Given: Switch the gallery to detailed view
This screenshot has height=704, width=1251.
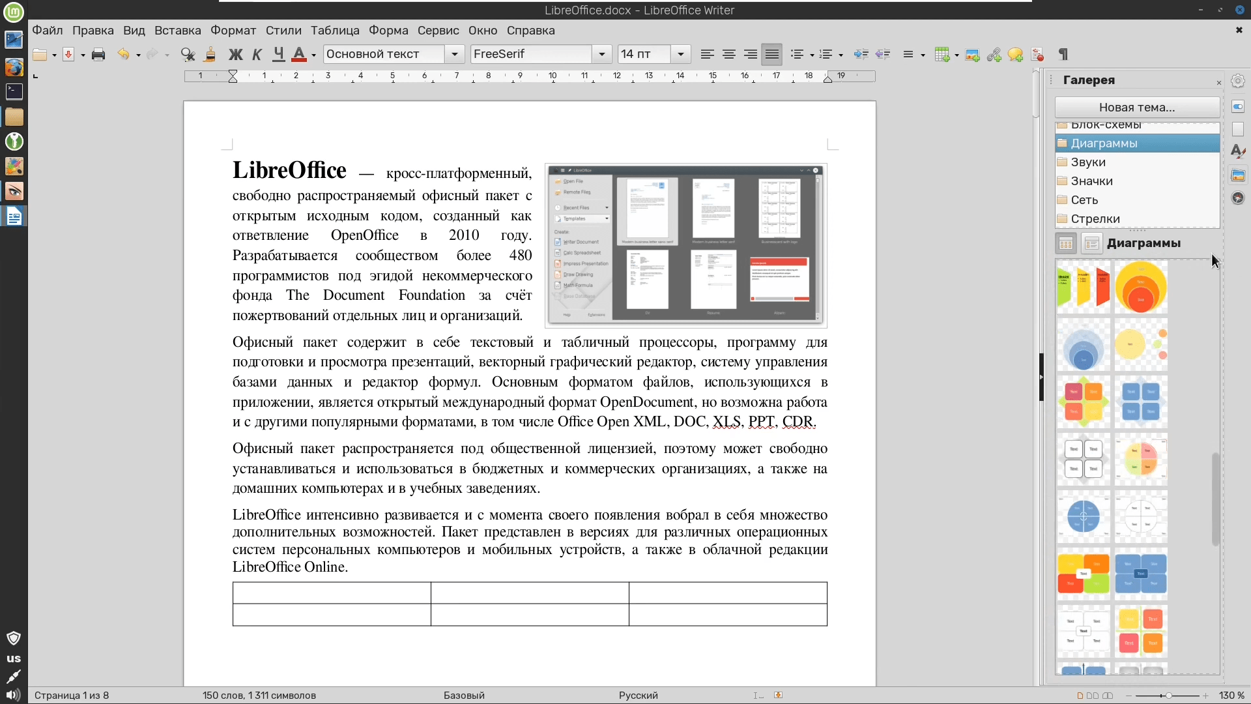Looking at the screenshot, I should pos(1091,244).
